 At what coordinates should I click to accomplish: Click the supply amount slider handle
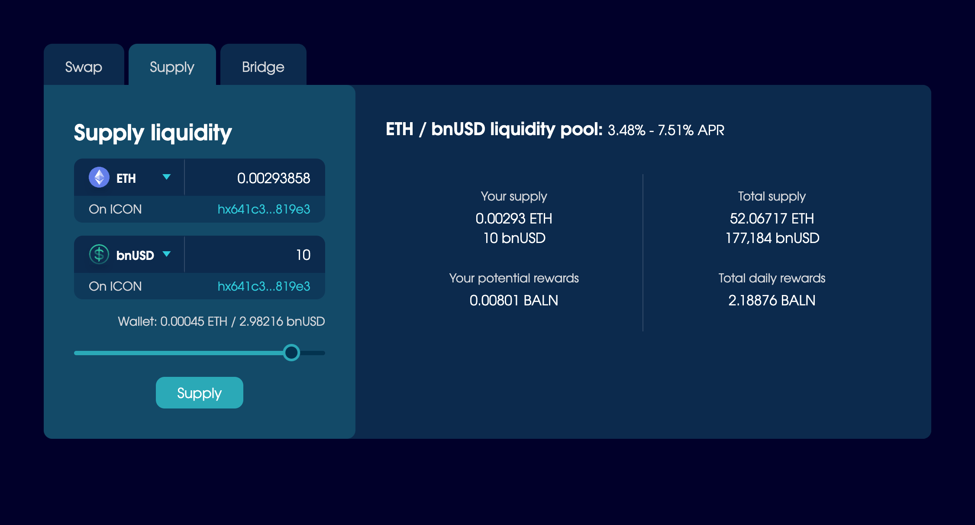click(x=291, y=353)
